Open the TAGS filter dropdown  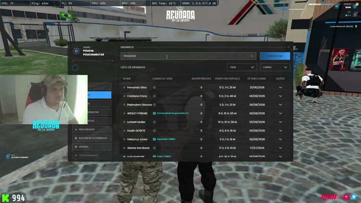pyautogui.click(x=242, y=67)
